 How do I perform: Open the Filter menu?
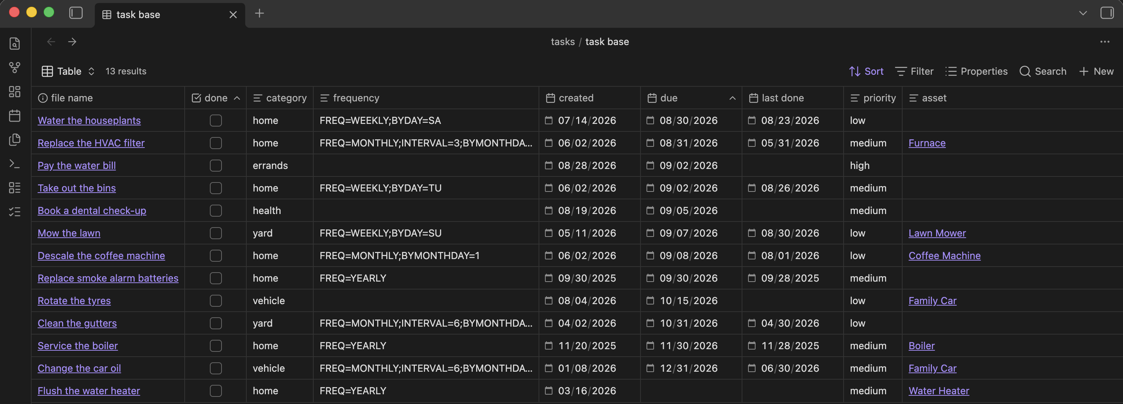pyautogui.click(x=914, y=71)
